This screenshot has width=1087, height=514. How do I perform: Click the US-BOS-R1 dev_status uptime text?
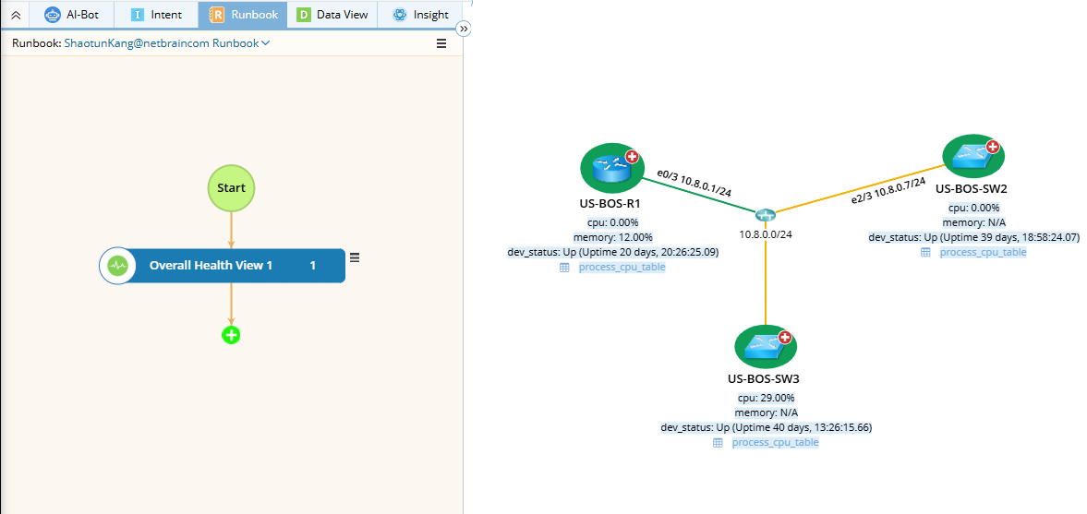point(613,252)
